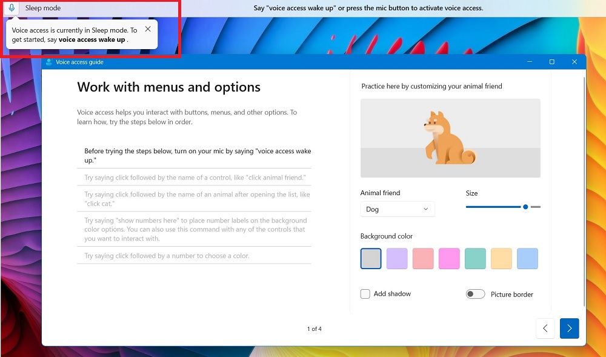
Task: Click the 'Size' label above the slider
Action: (471, 193)
